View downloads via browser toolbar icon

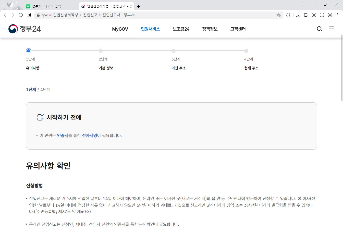click(298, 15)
